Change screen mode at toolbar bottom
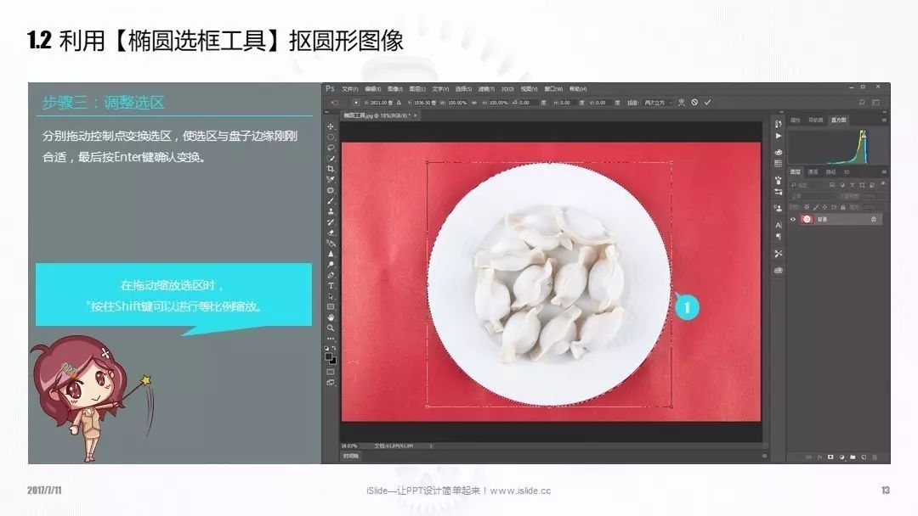Viewport: 918px width, 516px height. click(330, 383)
